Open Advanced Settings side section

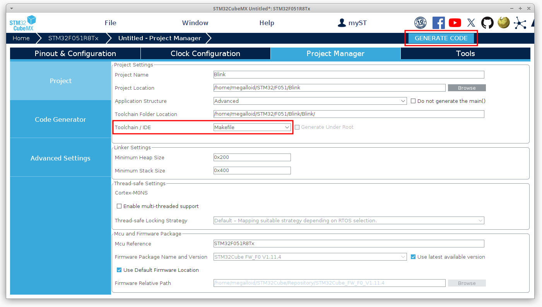click(x=61, y=158)
